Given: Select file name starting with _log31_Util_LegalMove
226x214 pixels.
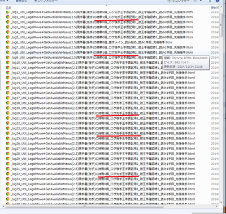Looking at the screenshot, I should [x=103, y=169].
